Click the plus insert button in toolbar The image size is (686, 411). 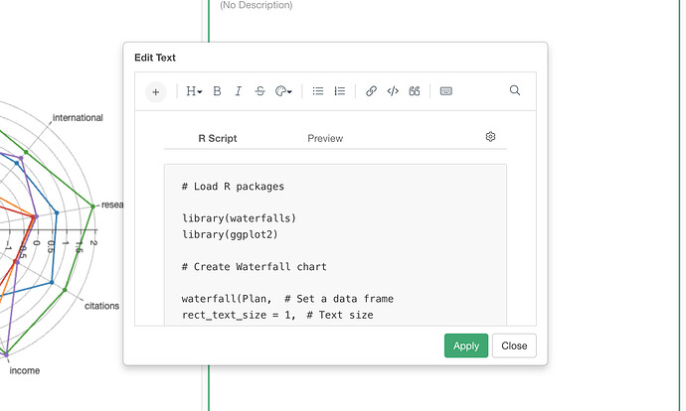point(155,91)
